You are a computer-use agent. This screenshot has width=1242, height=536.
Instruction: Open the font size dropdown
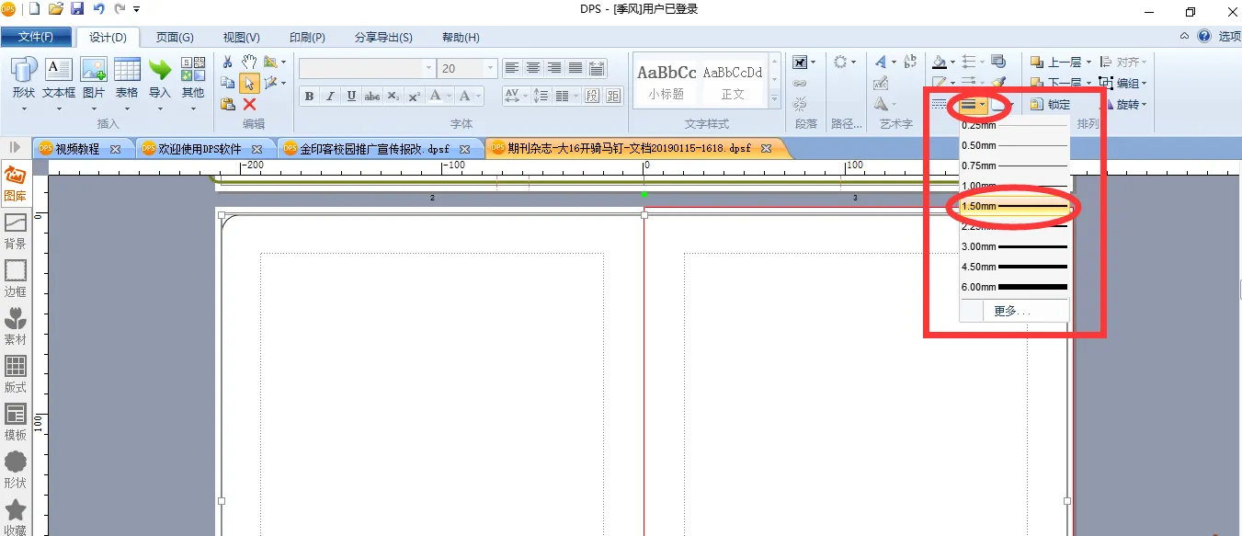[491, 69]
